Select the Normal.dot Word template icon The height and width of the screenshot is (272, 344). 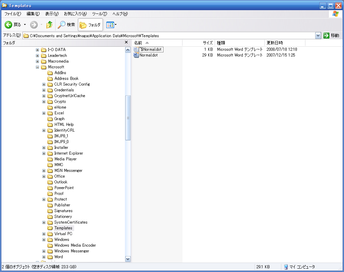pos(136,55)
